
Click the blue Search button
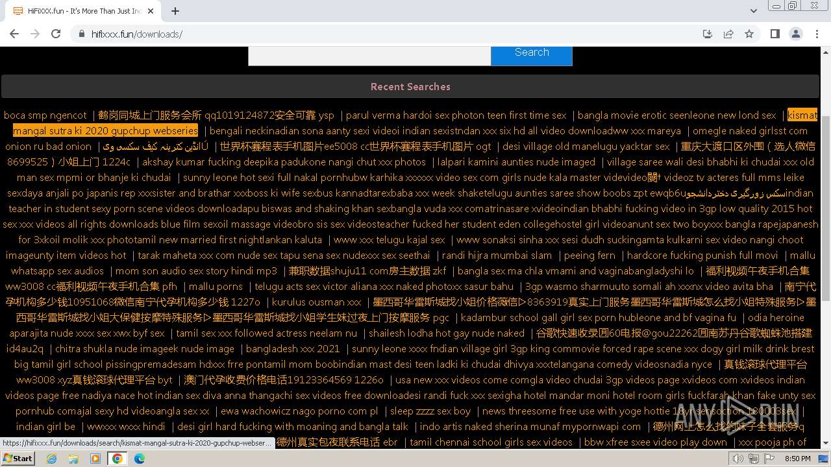pyautogui.click(x=532, y=54)
